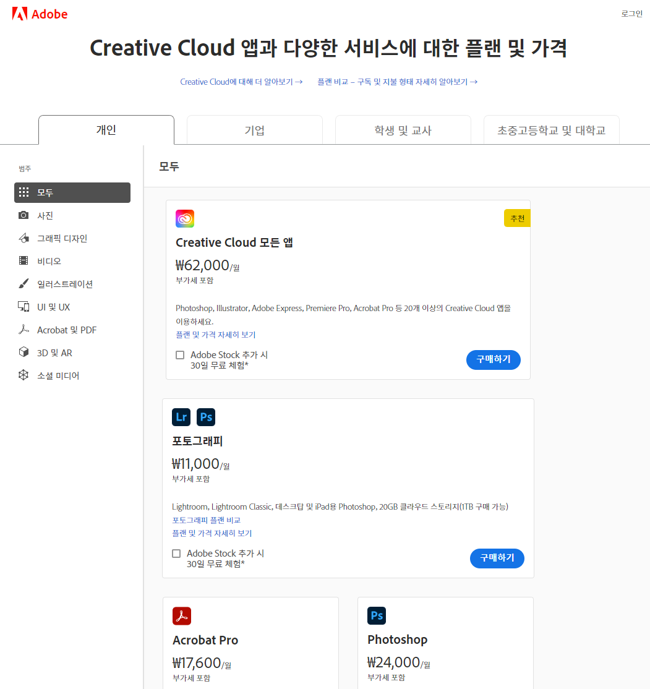
Task: Click the 범주 sidebar label
Action: point(25,169)
